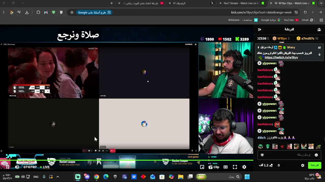Close the W1llyv Clips tab
Screen dimensions: 325x182
pos(271,3)
